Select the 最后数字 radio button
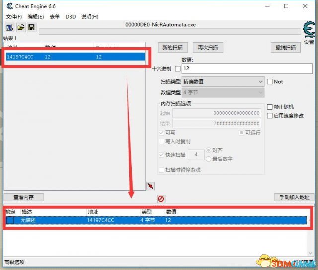 pyautogui.click(x=209, y=159)
